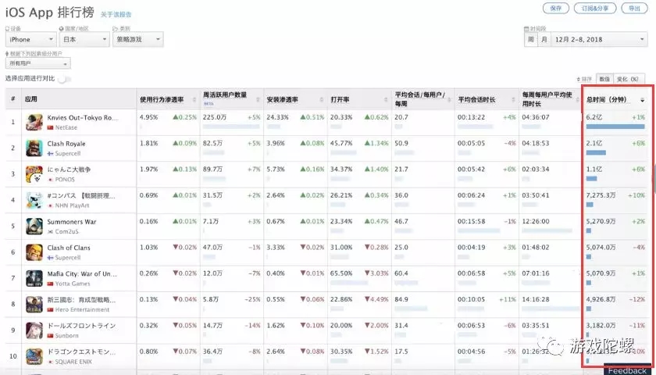Sort by 打开率 column arrows
The height and width of the screenshot is (375, 656).
click(x=386, y=100)
